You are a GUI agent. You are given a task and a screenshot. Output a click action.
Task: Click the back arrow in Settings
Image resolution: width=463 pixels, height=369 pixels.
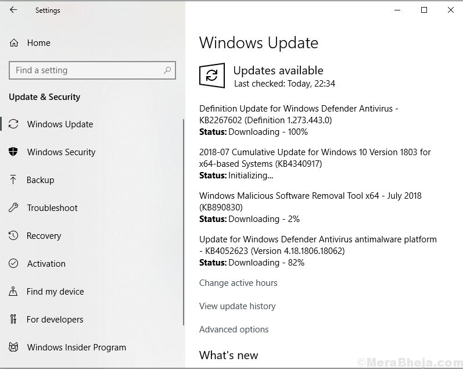(13, 10)
